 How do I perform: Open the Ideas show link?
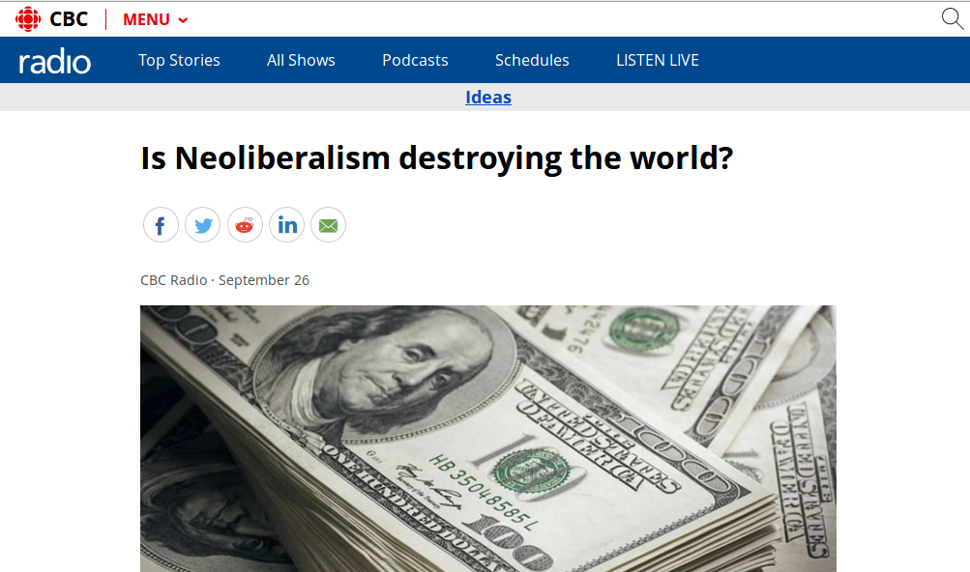(488, 97)
